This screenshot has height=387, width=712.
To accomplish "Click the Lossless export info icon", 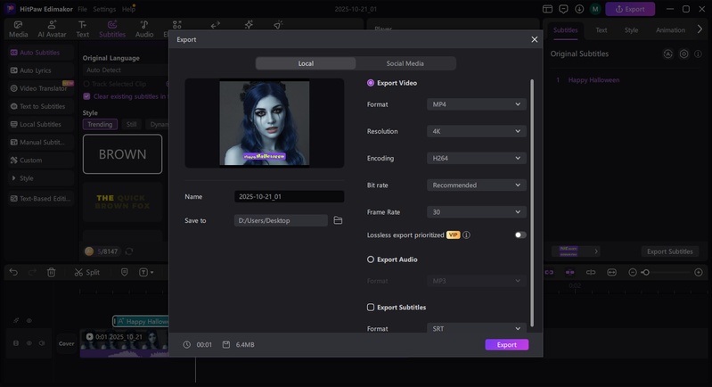I will pyautogui.click(x=466, y=235).
